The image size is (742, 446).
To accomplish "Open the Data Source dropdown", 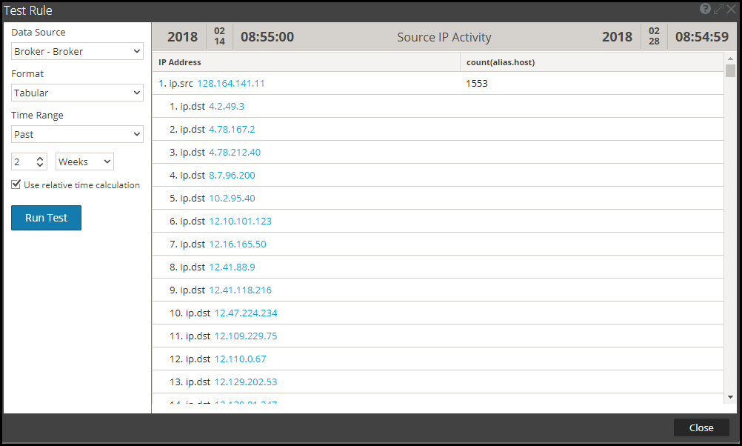I will 77,51.
